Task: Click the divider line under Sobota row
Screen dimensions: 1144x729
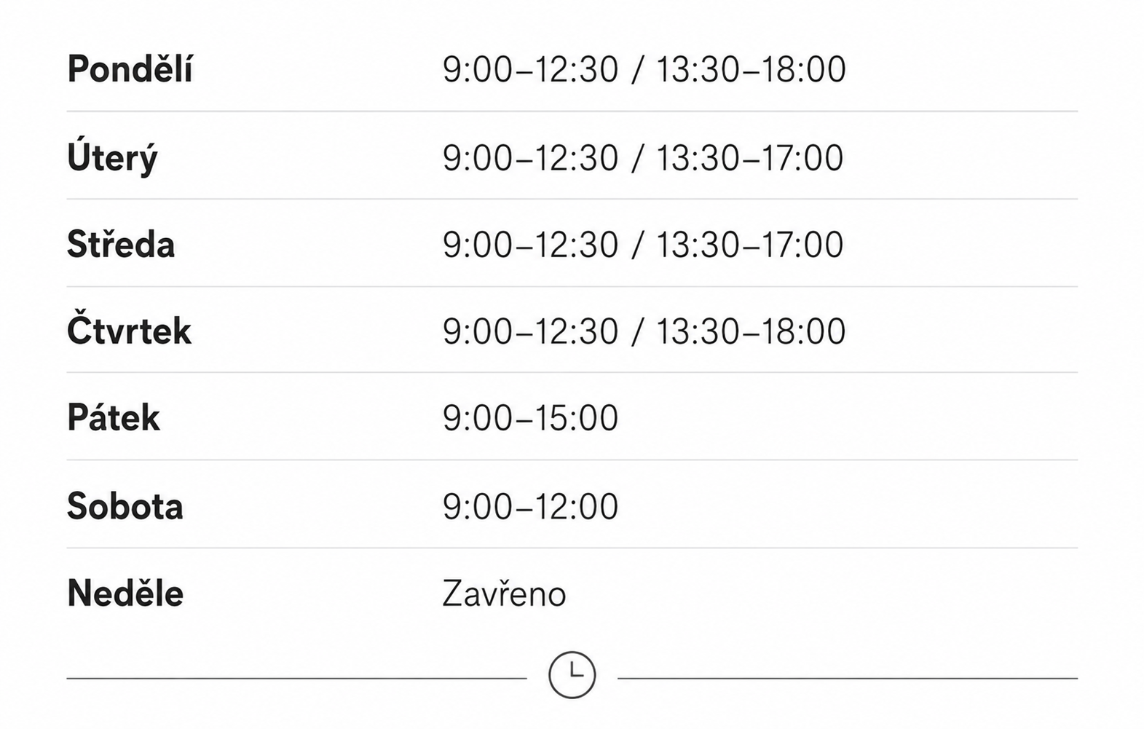Action: tap(572, 548)
